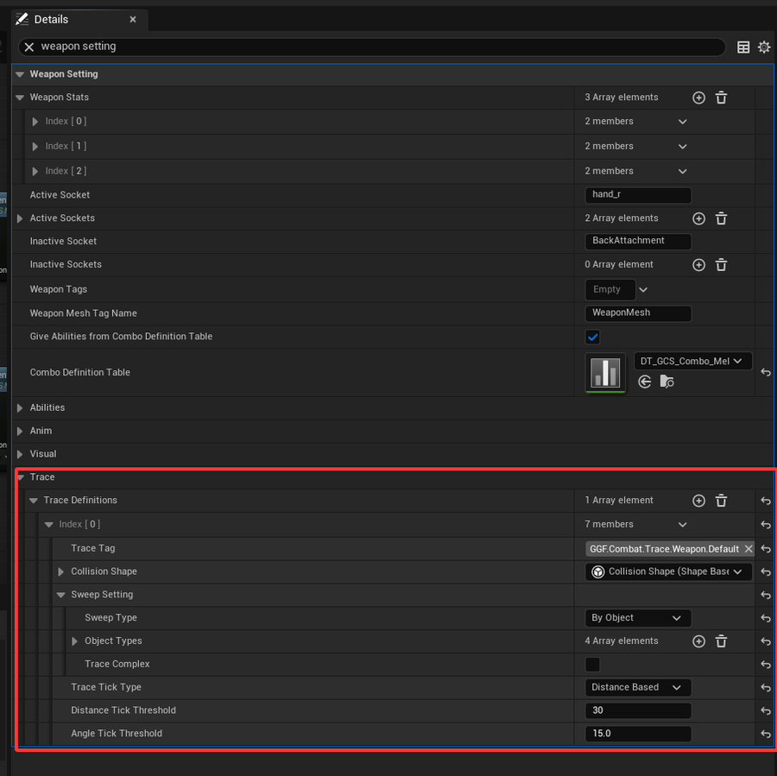This screenshot has width=777, height=776.
Task: Add element to Object Types array
Action: click(x=698, y=641)
